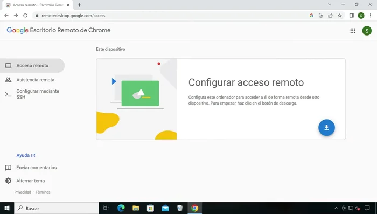The image size is (377, 214).
Task: Click the blue download button
Action: (x=326, y=128)
